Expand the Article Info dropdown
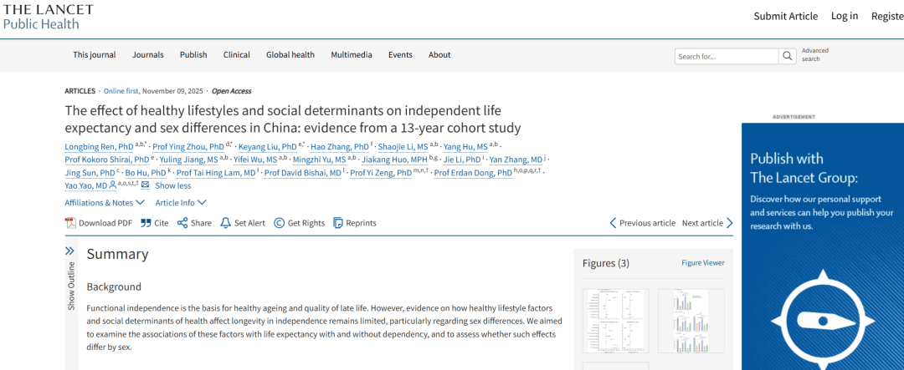 point(180,203)
